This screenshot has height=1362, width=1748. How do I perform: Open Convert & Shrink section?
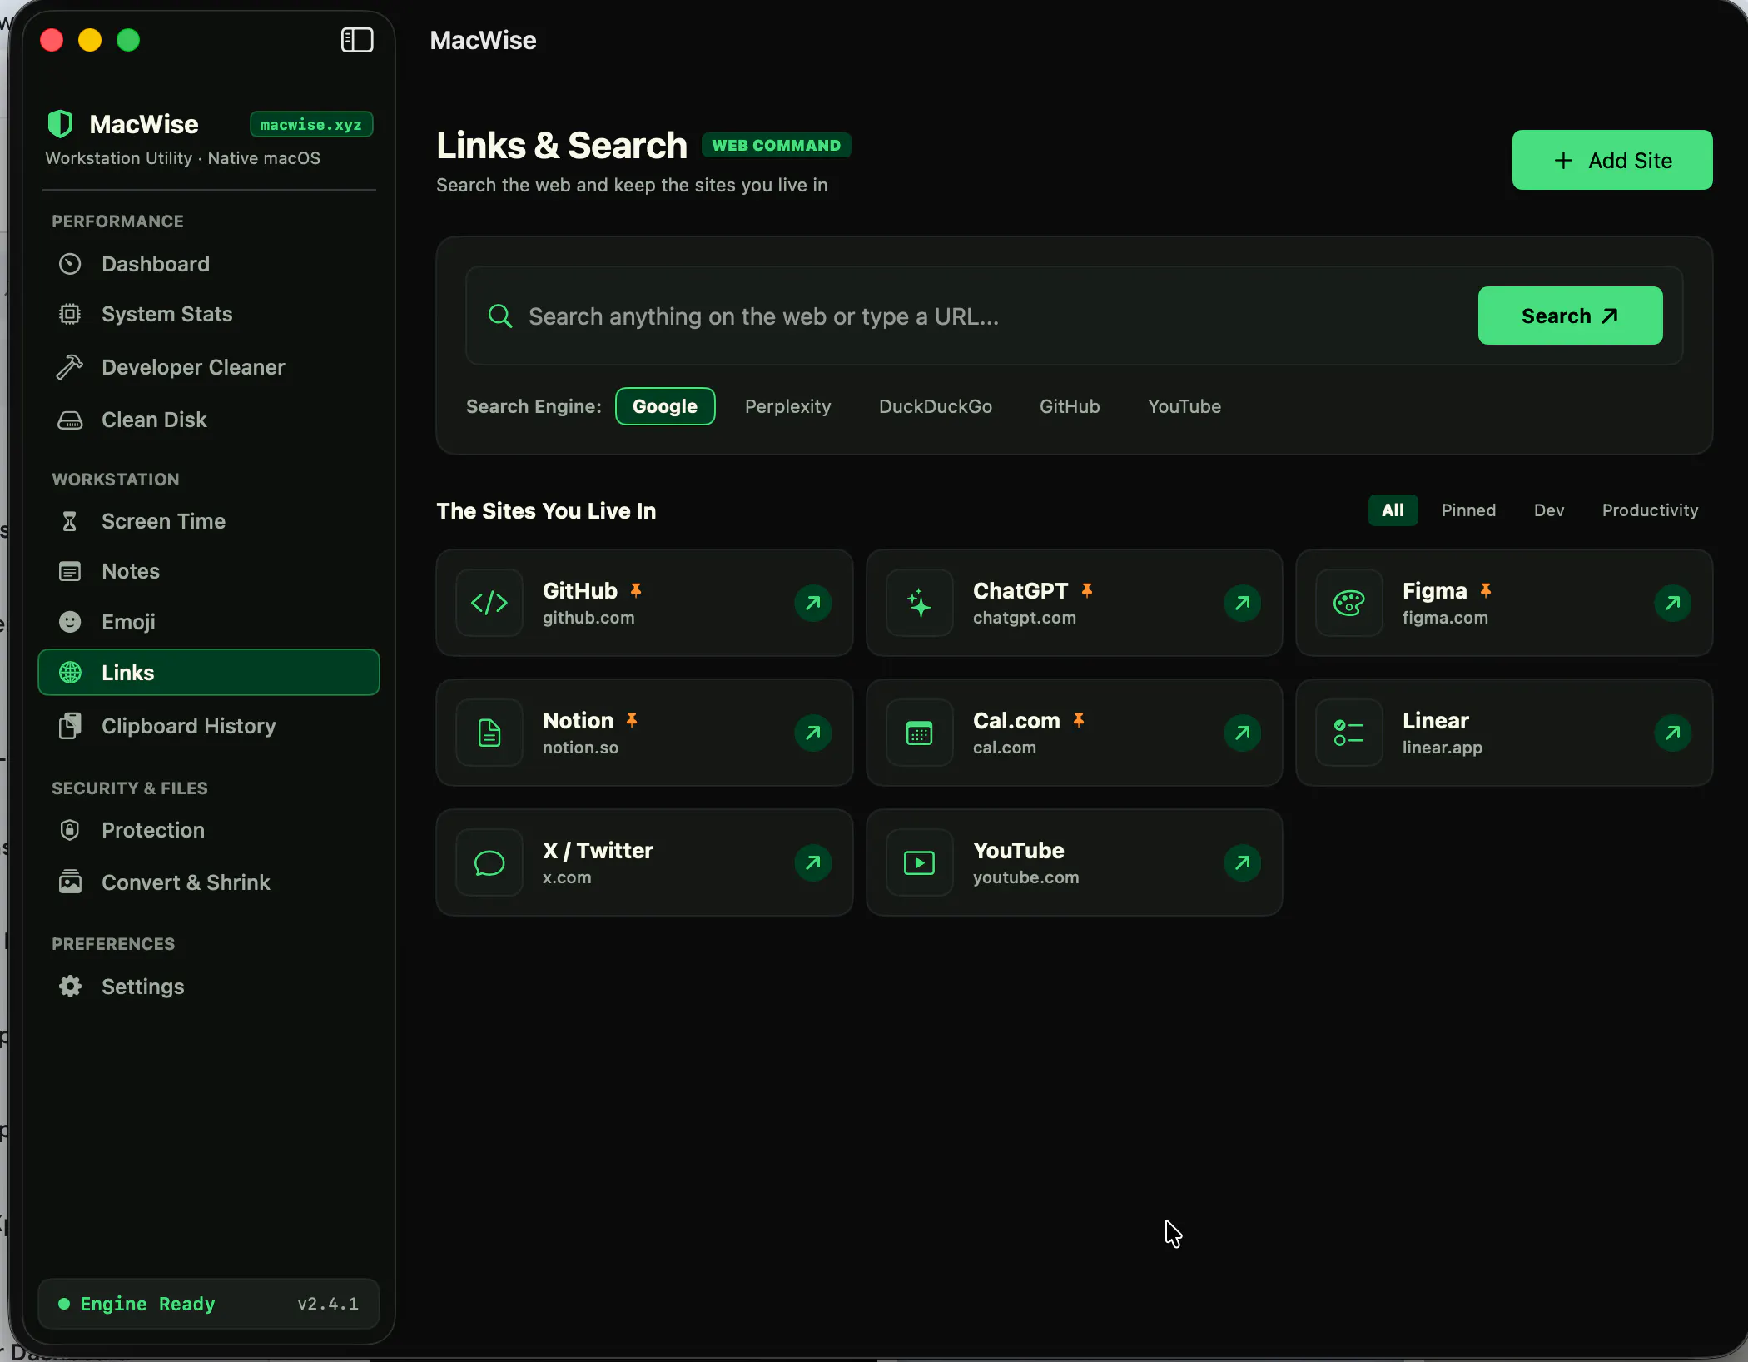click(x=209, y=882)
